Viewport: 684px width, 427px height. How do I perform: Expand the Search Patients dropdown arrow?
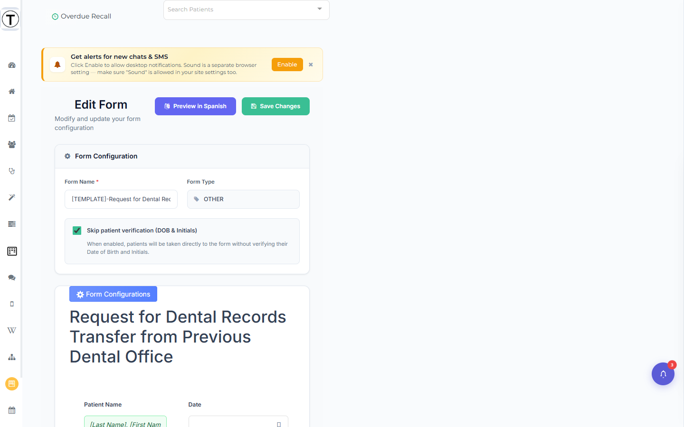320,9
